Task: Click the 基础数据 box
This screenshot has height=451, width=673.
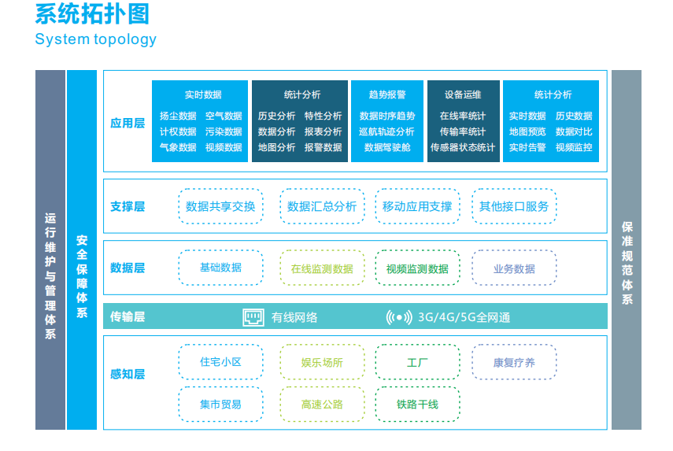Action: 220,268
